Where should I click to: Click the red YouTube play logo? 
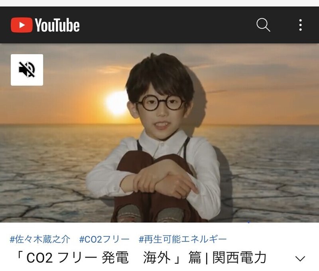[x=22, y=25]
